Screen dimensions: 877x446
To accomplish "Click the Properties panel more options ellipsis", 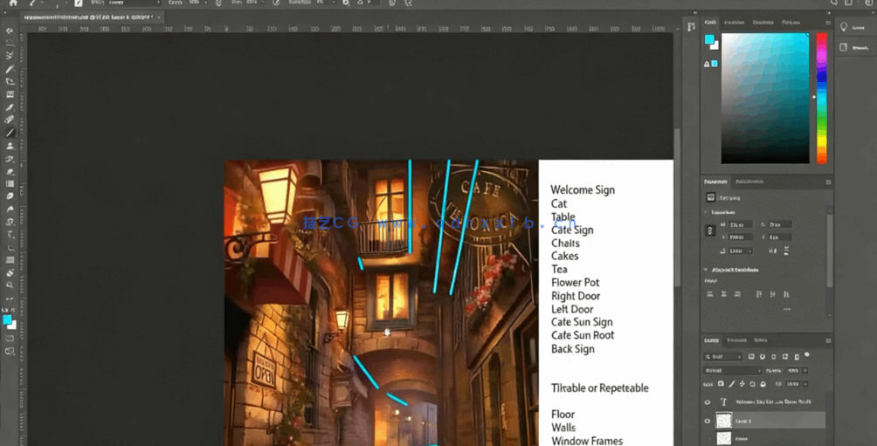I will (786, 309).
